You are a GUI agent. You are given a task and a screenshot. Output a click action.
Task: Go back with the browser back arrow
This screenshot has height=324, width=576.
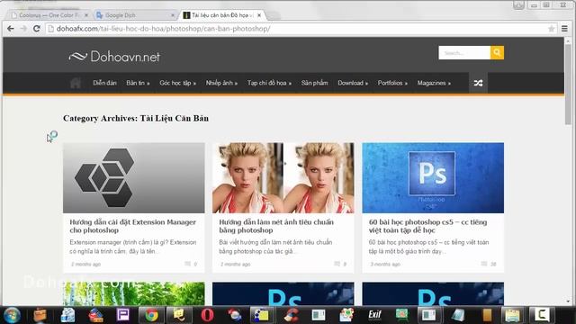11,29
